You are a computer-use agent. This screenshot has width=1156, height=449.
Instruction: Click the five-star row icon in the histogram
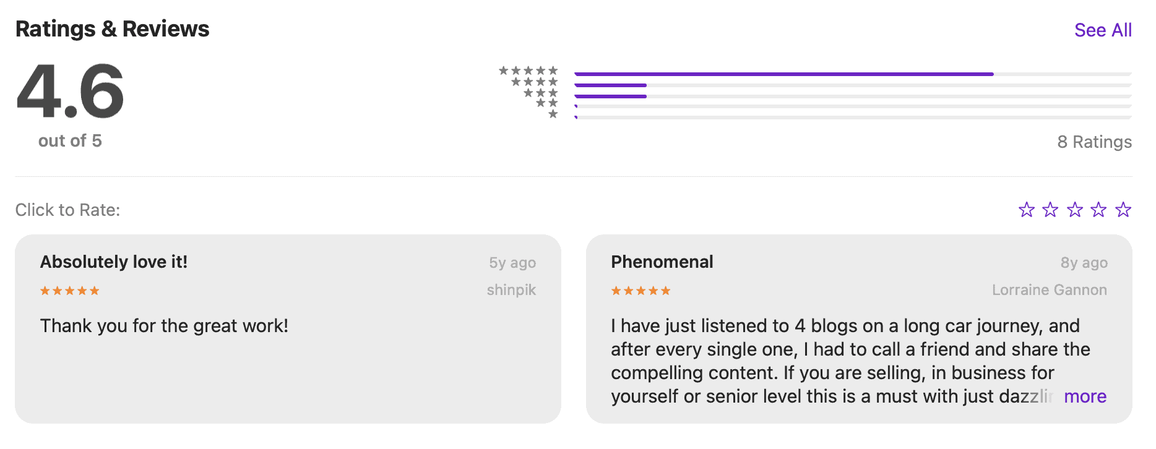(528, 71)
